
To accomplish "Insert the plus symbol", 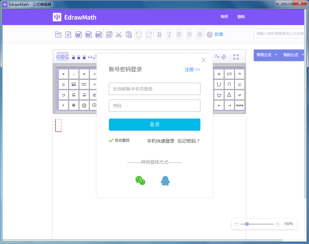I will click(x=63, y=74).
